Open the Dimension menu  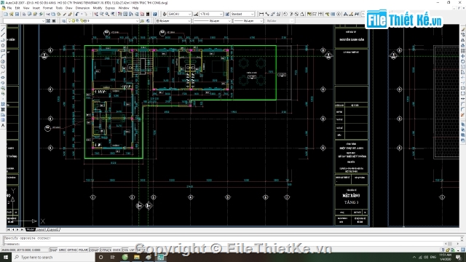[82, 8]
